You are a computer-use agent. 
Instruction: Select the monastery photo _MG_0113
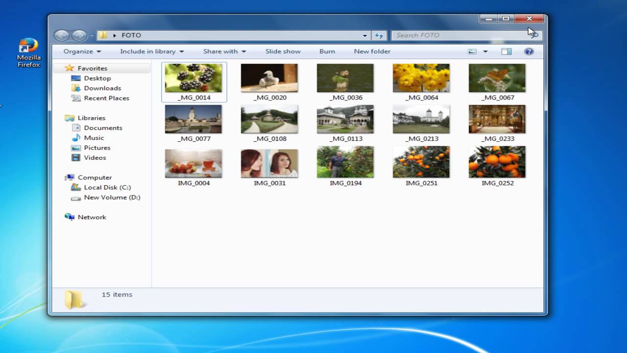(345, 119)
